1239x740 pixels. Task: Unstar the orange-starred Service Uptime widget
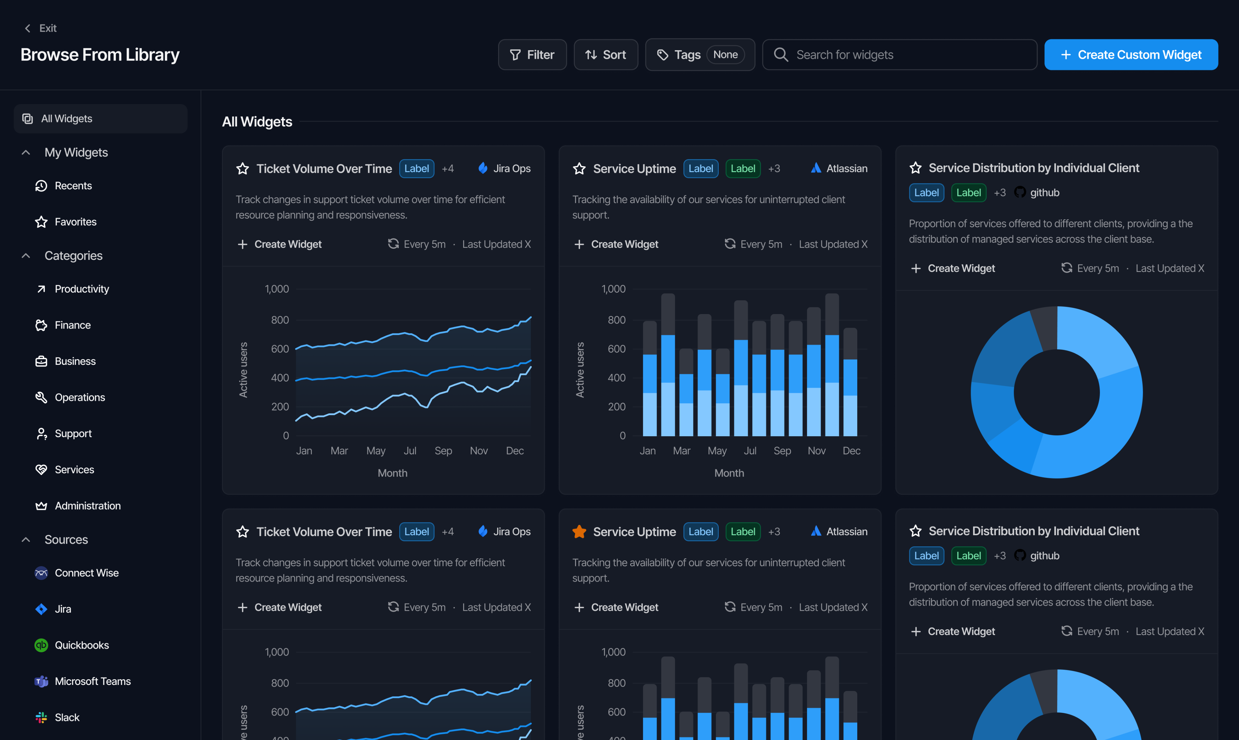tap(579, 532)
